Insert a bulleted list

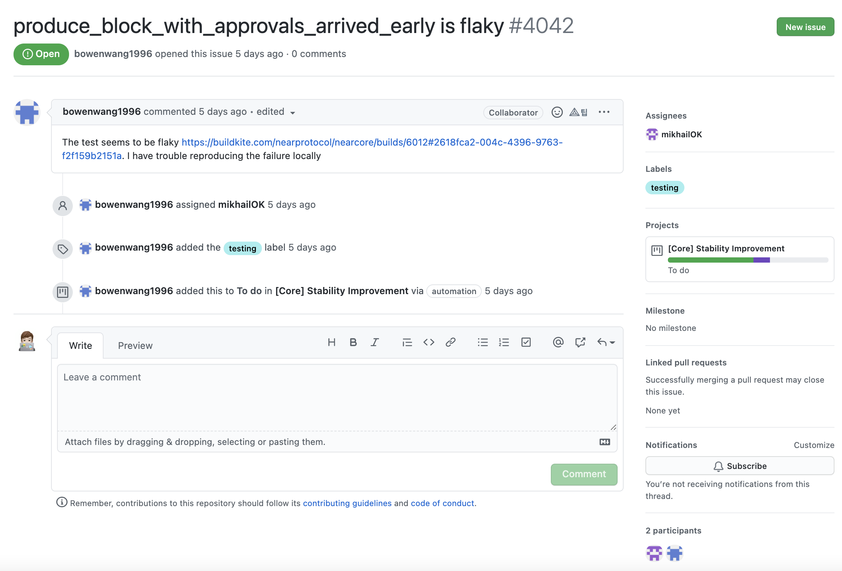pos(483,342)
